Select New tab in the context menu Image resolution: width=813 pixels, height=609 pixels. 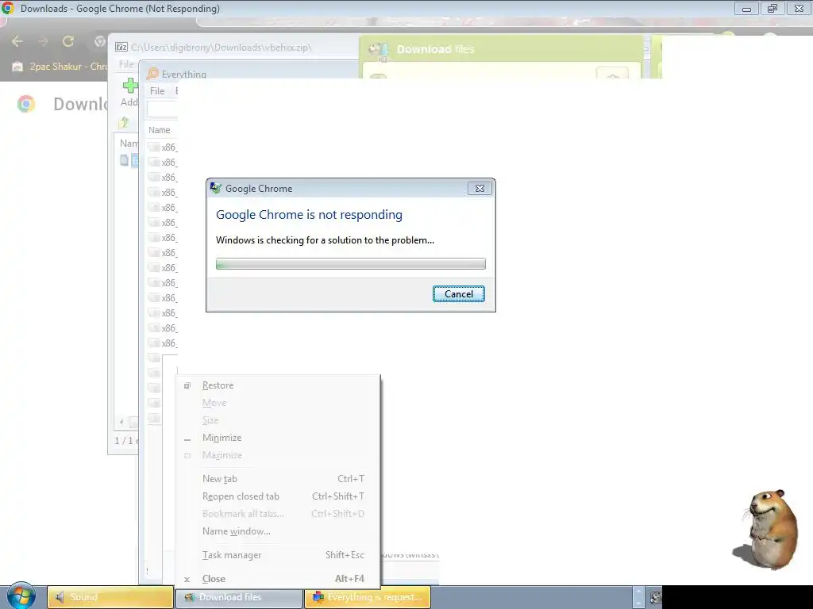(x=278, y=479)
